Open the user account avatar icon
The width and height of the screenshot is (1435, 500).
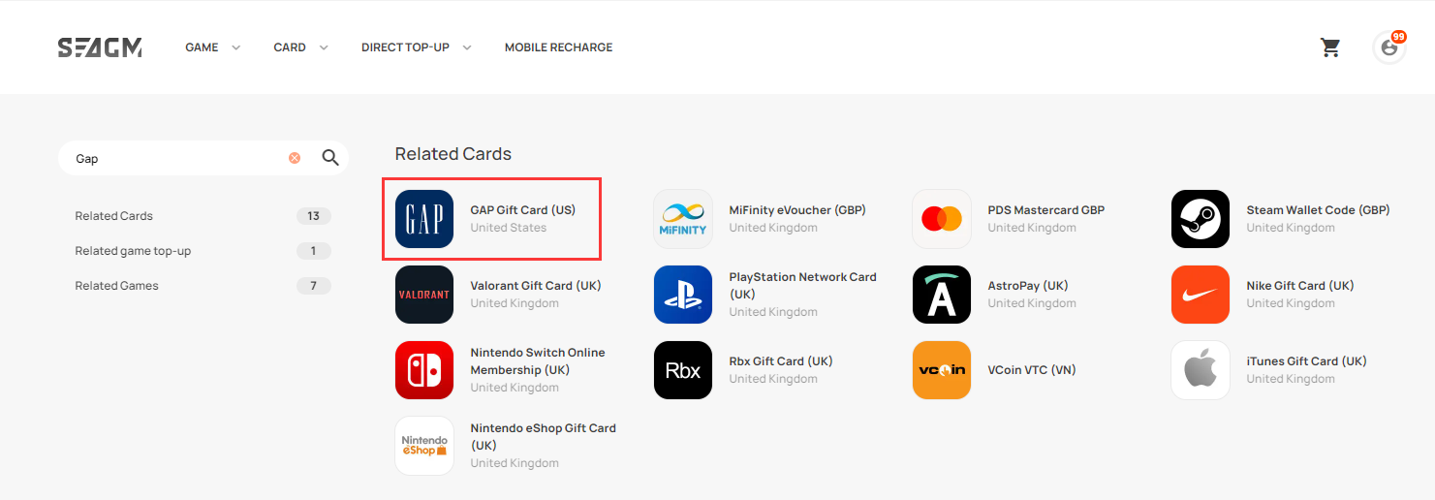(1389, 47)
